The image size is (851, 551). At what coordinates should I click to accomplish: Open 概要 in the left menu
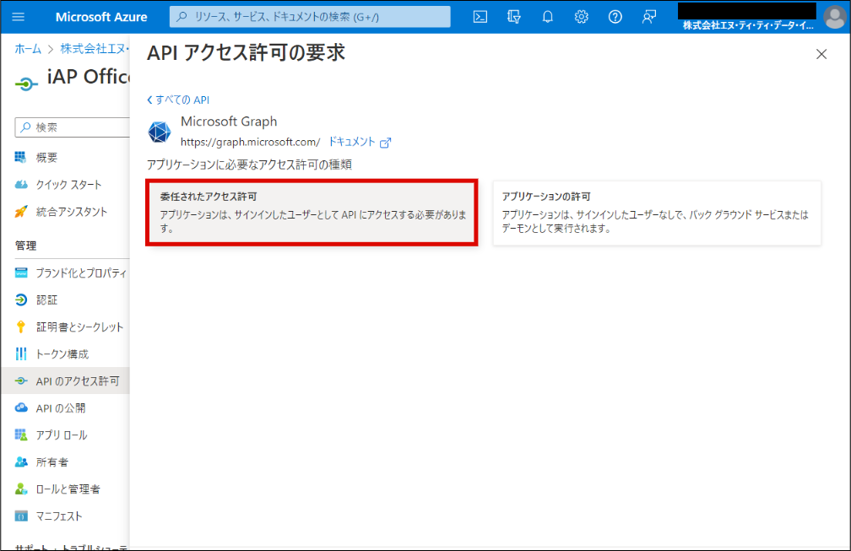tap(47, 158)
